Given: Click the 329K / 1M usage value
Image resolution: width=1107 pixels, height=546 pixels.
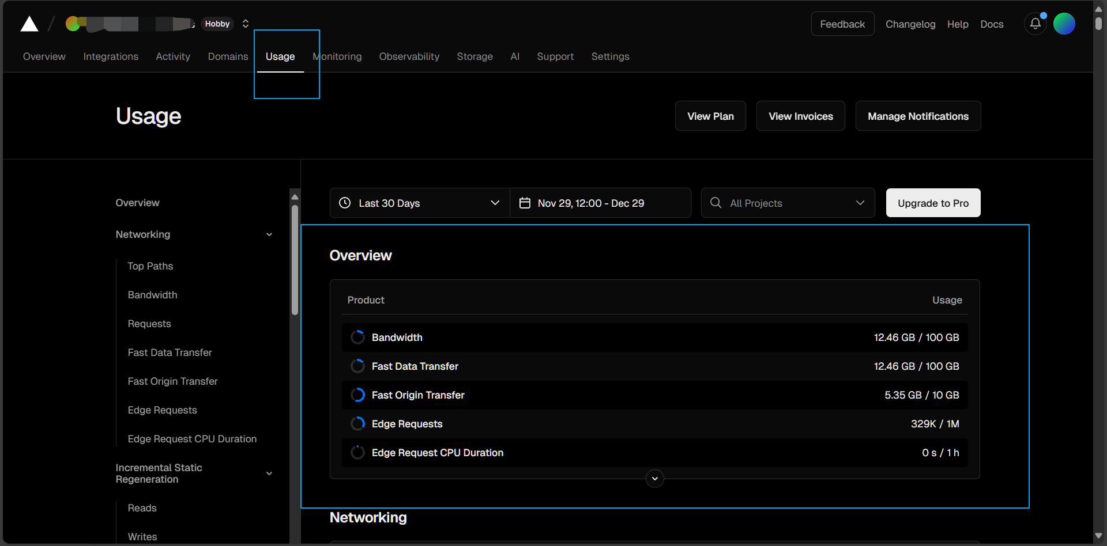Looking at the screenshot, I should (x=935, y=424).
